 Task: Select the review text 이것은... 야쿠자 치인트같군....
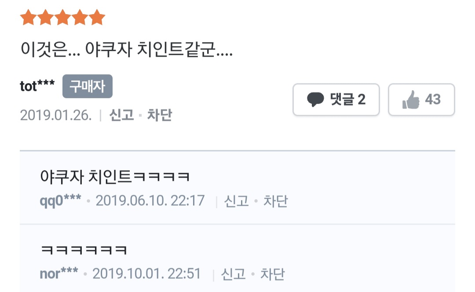[127, 49]
